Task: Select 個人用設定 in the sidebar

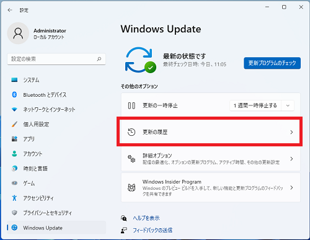Action: pos(56,124)
